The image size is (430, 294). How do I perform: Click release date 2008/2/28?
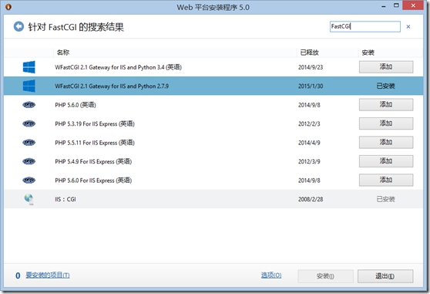[311, 199]
